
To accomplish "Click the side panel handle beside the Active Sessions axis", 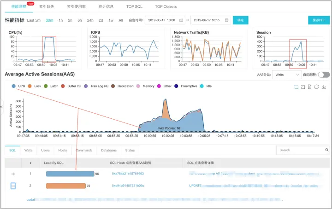I will 2,107.
